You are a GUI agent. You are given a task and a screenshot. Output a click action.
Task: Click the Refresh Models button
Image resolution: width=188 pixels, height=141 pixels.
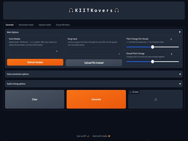click(35, 62)
